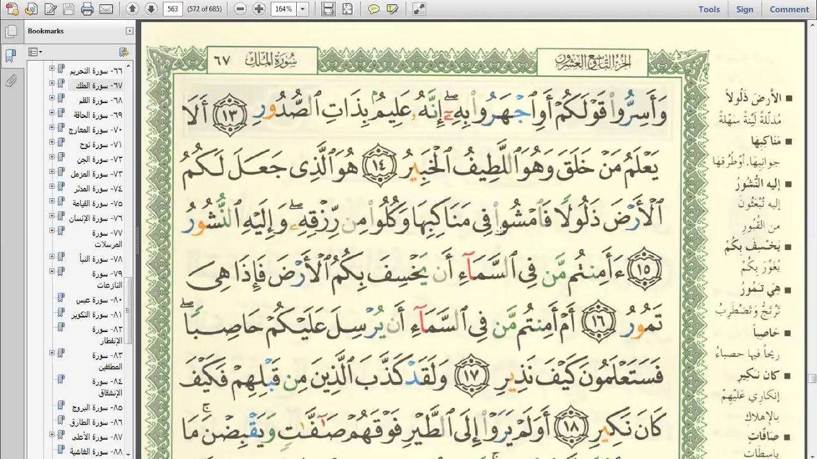The image size is (817, 459).
Task: Click the document's vertical scrollbar handle
Action: (x=811, y=378)
